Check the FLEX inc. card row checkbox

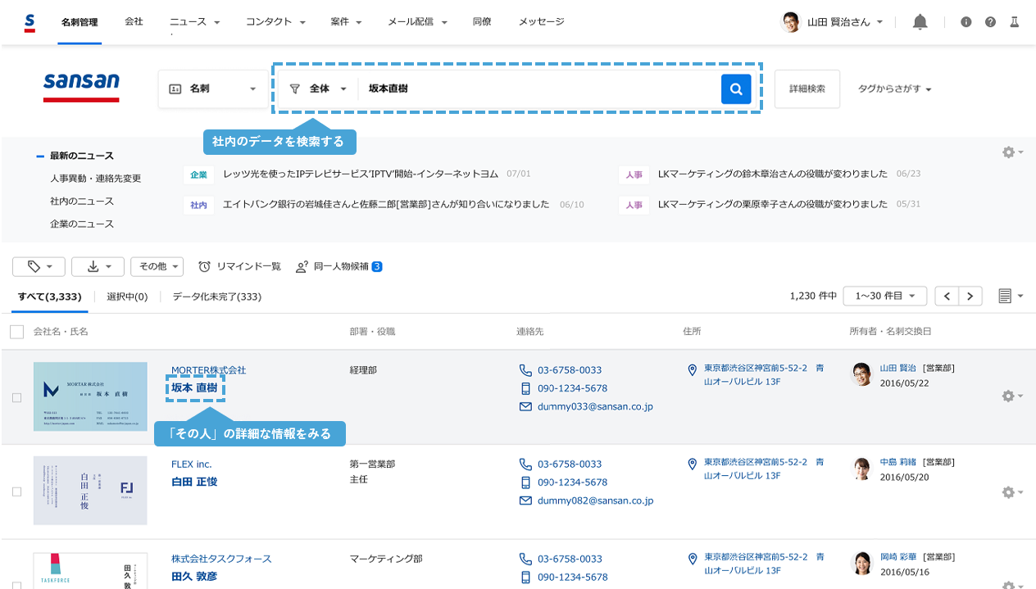pyautogui.click(x=16, y=492)
